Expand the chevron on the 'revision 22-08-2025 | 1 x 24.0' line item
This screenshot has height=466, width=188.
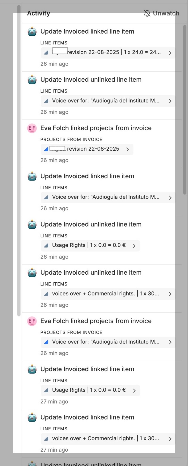(x=170, y=53)
